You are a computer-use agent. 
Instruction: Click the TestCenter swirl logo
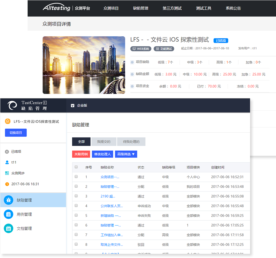coord(12,106)
